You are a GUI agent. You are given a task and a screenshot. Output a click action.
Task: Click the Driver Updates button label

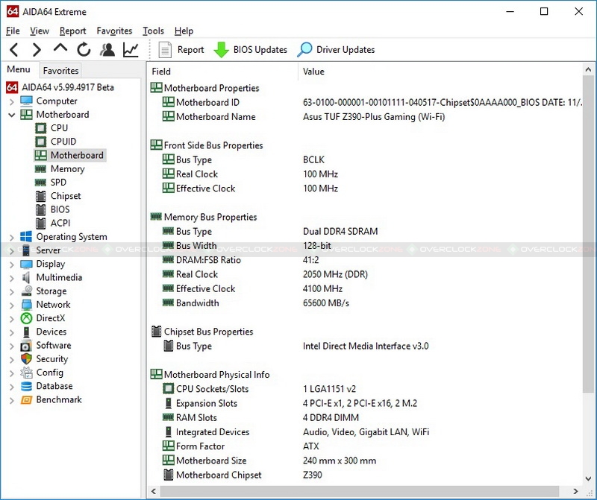pos(346,50)
